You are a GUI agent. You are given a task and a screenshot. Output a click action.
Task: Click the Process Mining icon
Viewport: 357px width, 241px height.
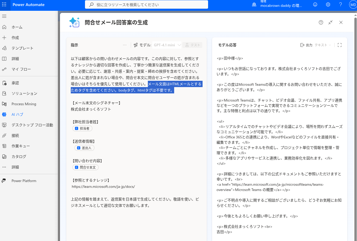(4, 104)
